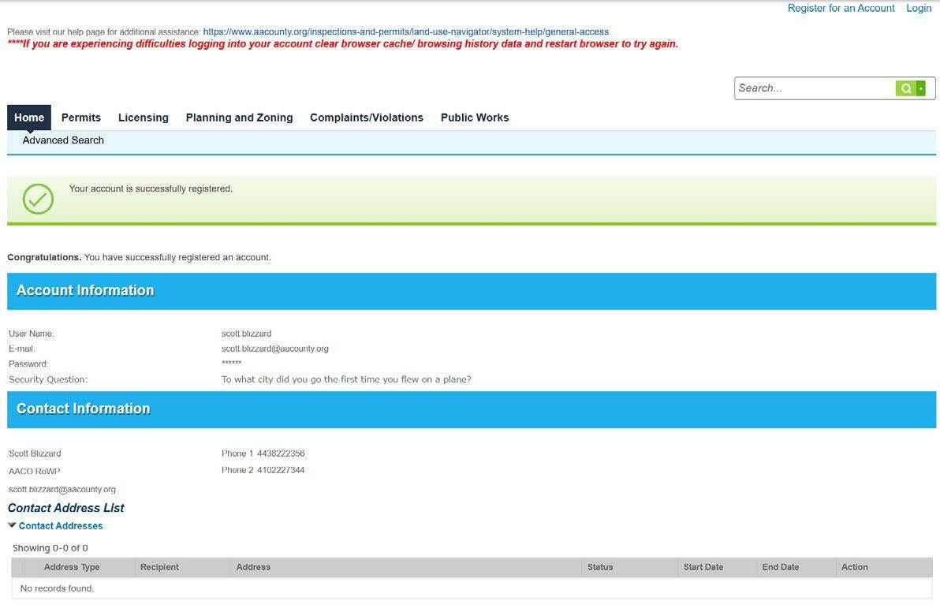The image size is (940, 612).
Task: Open the Complaints/Violations tab
Action: pyautogui.click(x=366, y=118)
